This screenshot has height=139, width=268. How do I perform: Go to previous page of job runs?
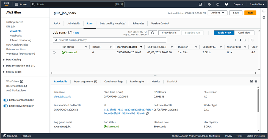236,40
